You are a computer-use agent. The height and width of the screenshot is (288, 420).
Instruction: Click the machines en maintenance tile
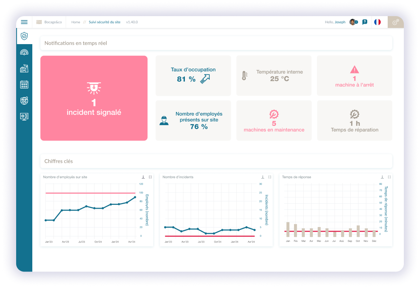click(x=274, y=121)
